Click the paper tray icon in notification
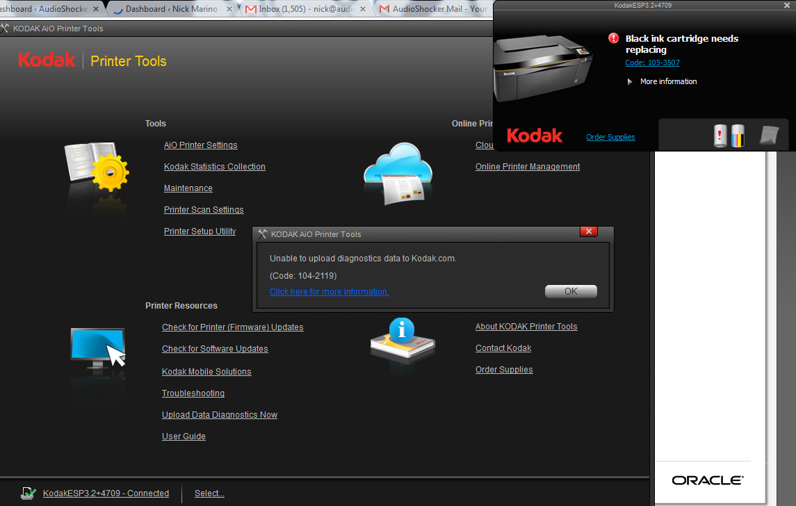The height and width of the screenshot is (506, 796). pos(769,136)
